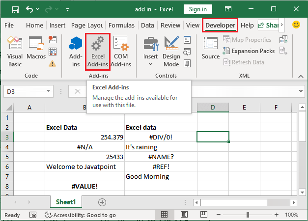The width and height of the screenshot is (308, 221).
Task: Send feedback with the smiley icon
Action: 296,25
